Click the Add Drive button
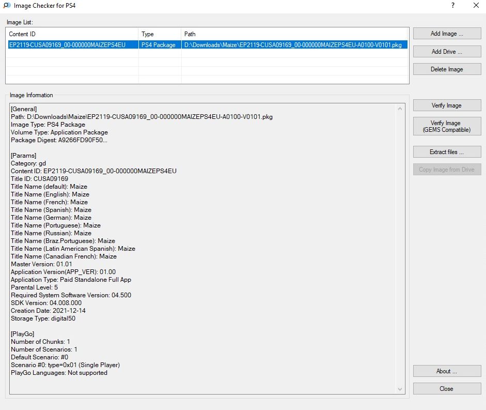The image size is (486, 410). 447,52
